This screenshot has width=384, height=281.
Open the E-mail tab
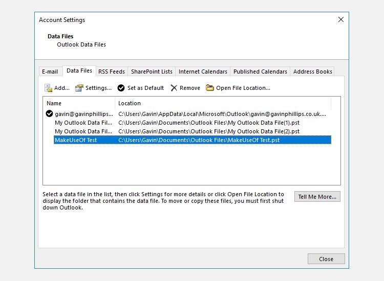point(50,72)
